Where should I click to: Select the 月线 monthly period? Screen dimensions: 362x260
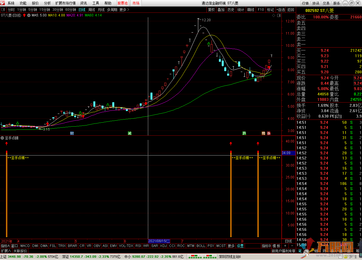tap(101, 10)
